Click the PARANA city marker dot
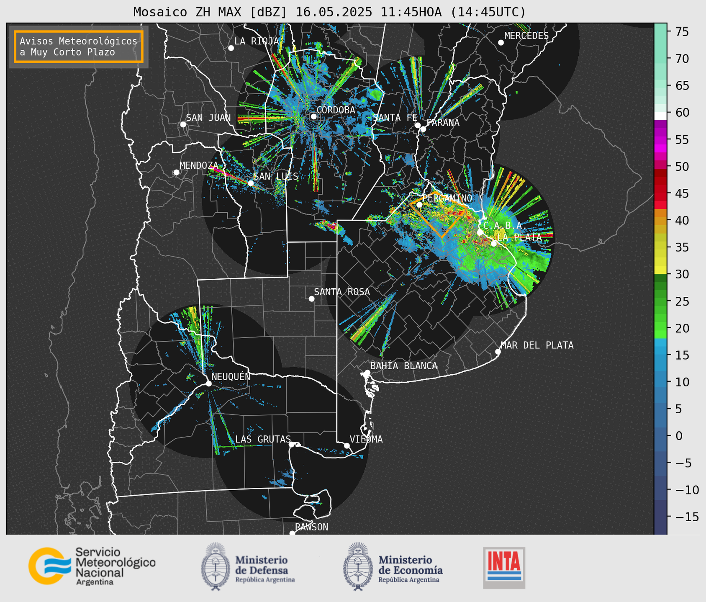This screenshot has height=602, width=706. click(x=423, y=129)
